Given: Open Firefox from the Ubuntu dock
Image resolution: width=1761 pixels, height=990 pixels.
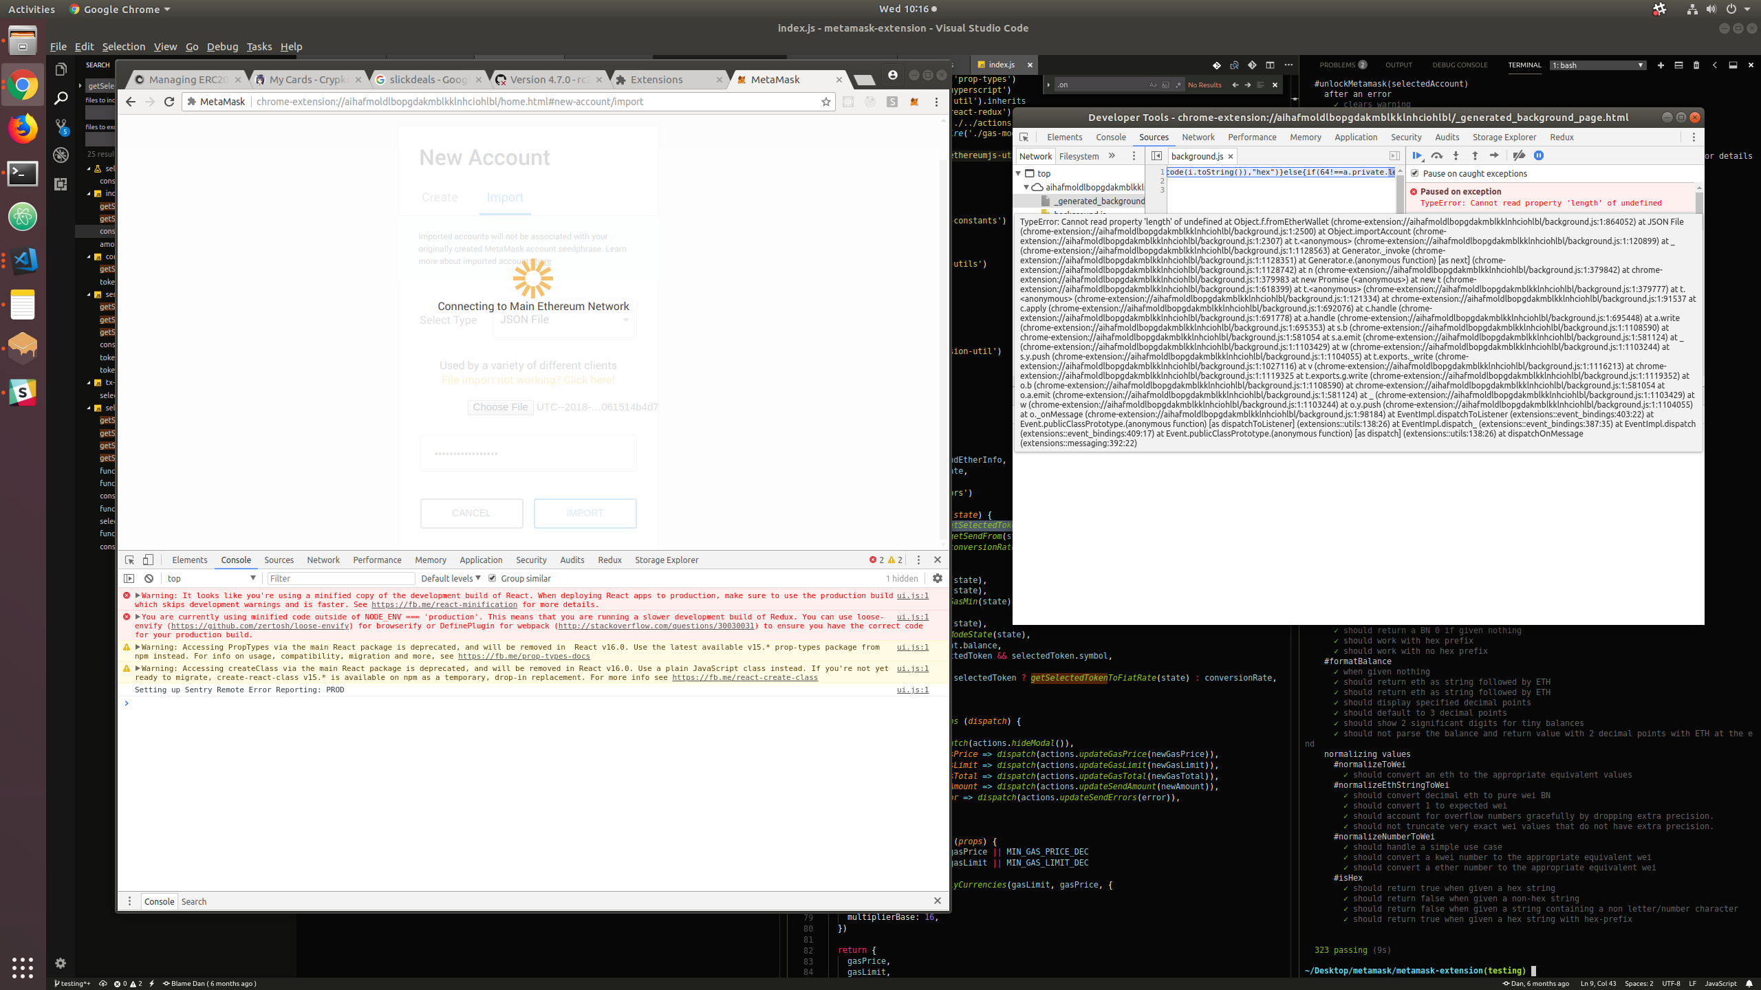Looking at the screenshot, I should (x=23, y=129).
